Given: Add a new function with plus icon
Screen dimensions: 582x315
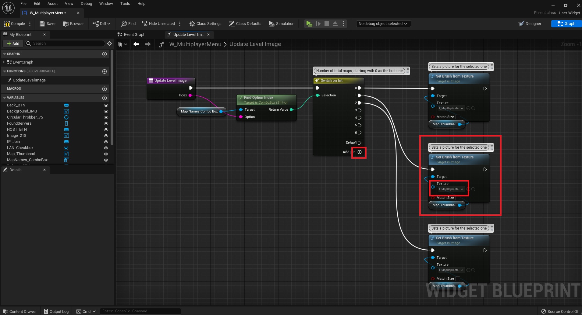Looking at the screenshot, I should [105, 71].
